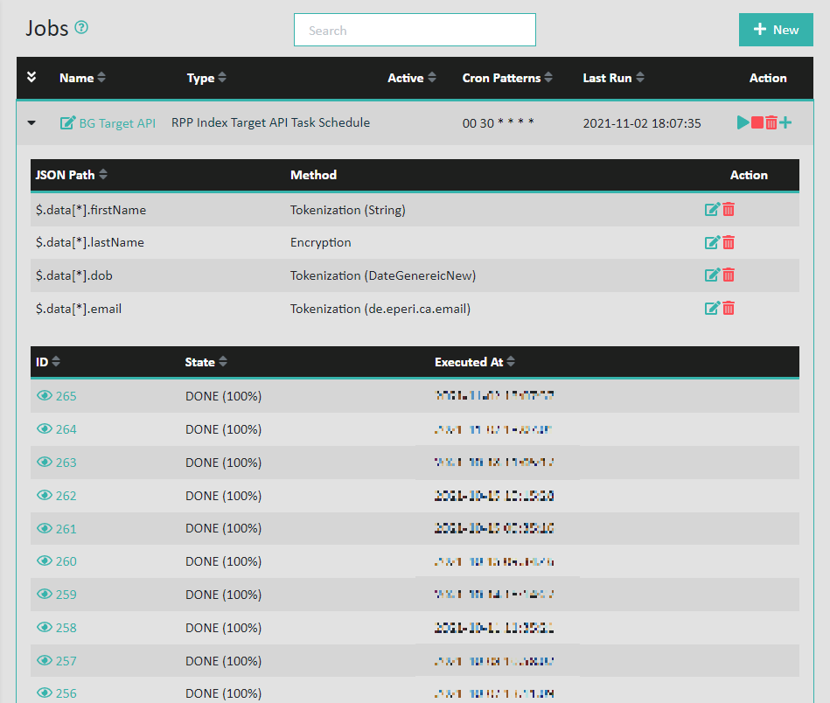Click the last run 2021-11-02 18:07:35
This screenshot has height=703, width=830.
tap(642, 123)
